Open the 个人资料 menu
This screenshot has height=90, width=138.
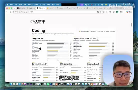42,5
